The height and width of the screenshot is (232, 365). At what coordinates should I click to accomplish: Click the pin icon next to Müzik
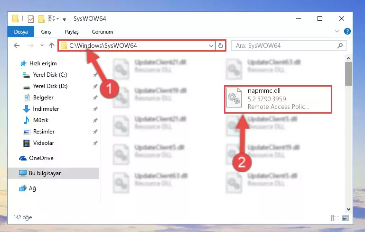click(95, 120)
